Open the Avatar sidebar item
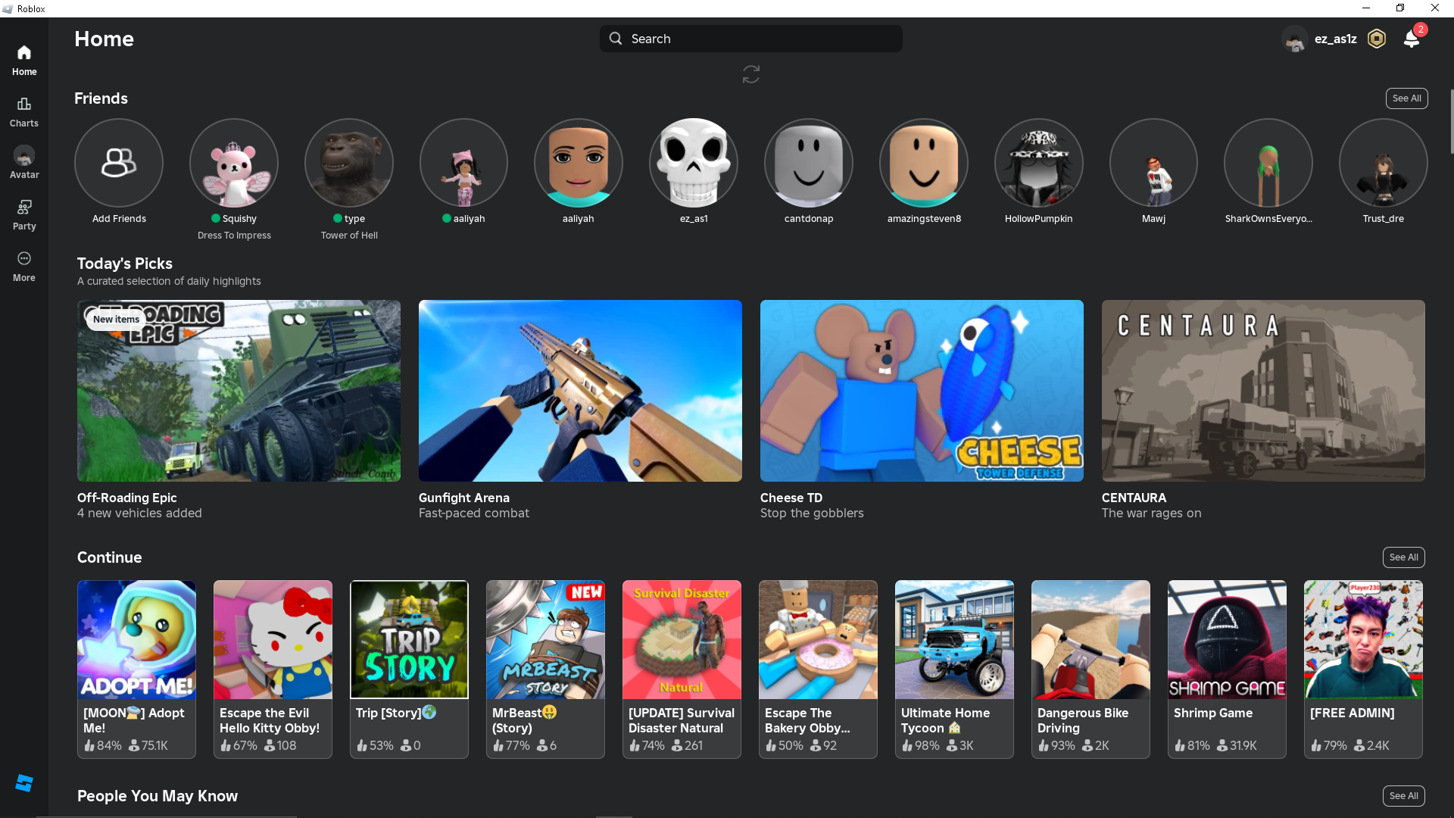Image resolution: width=1454 pixels, height=818 pixels. (x=24, y=163)
